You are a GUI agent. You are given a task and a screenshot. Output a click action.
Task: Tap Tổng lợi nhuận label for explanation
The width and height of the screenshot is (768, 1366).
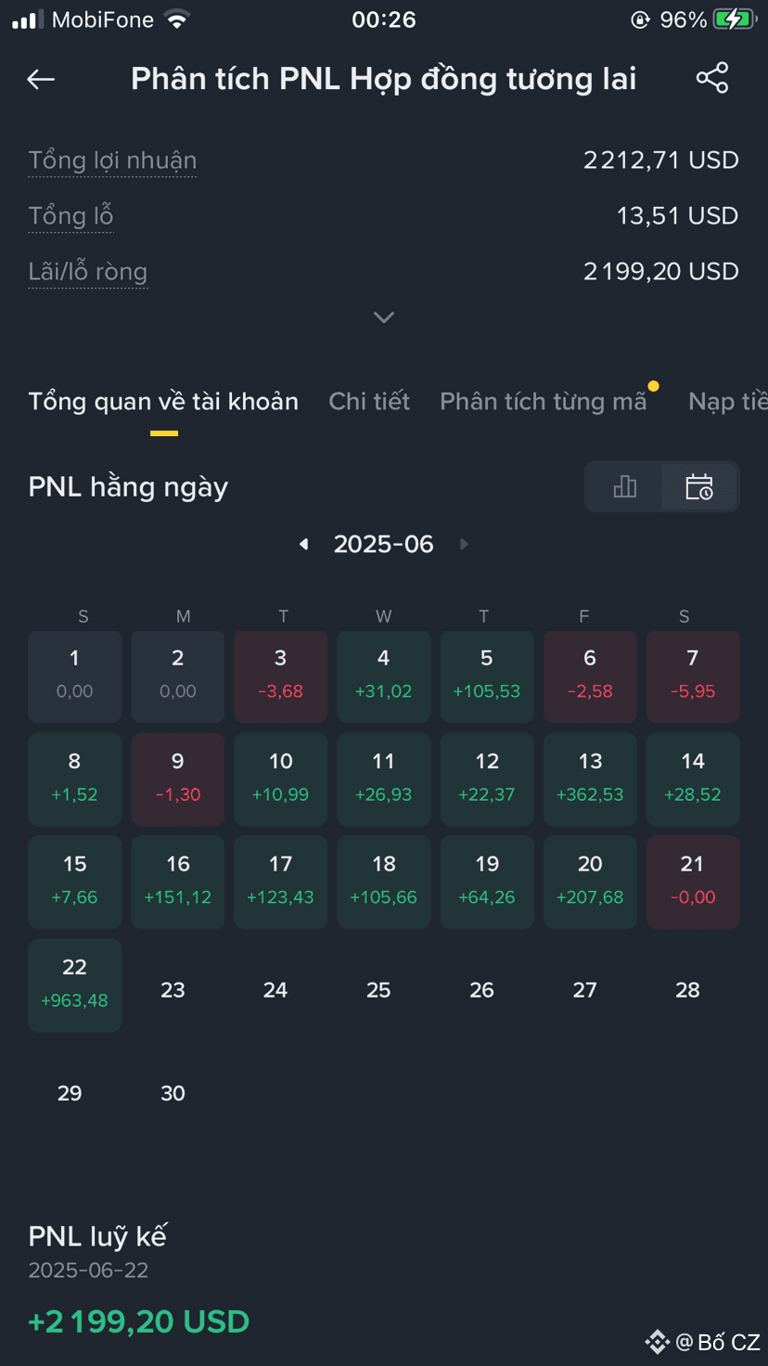pyautogui.click(x=112, y=161)
